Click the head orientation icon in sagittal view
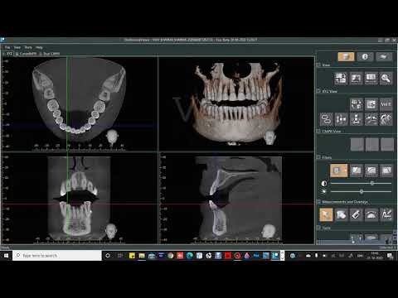Image resolution: width=398 pixels, height=298 pixels. point(269,231)
